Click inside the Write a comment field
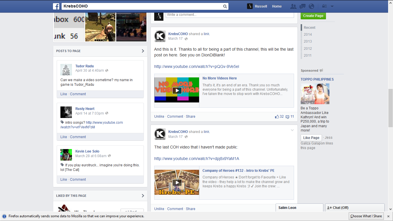Screen dimensions: 393x221 click(230, 15)
